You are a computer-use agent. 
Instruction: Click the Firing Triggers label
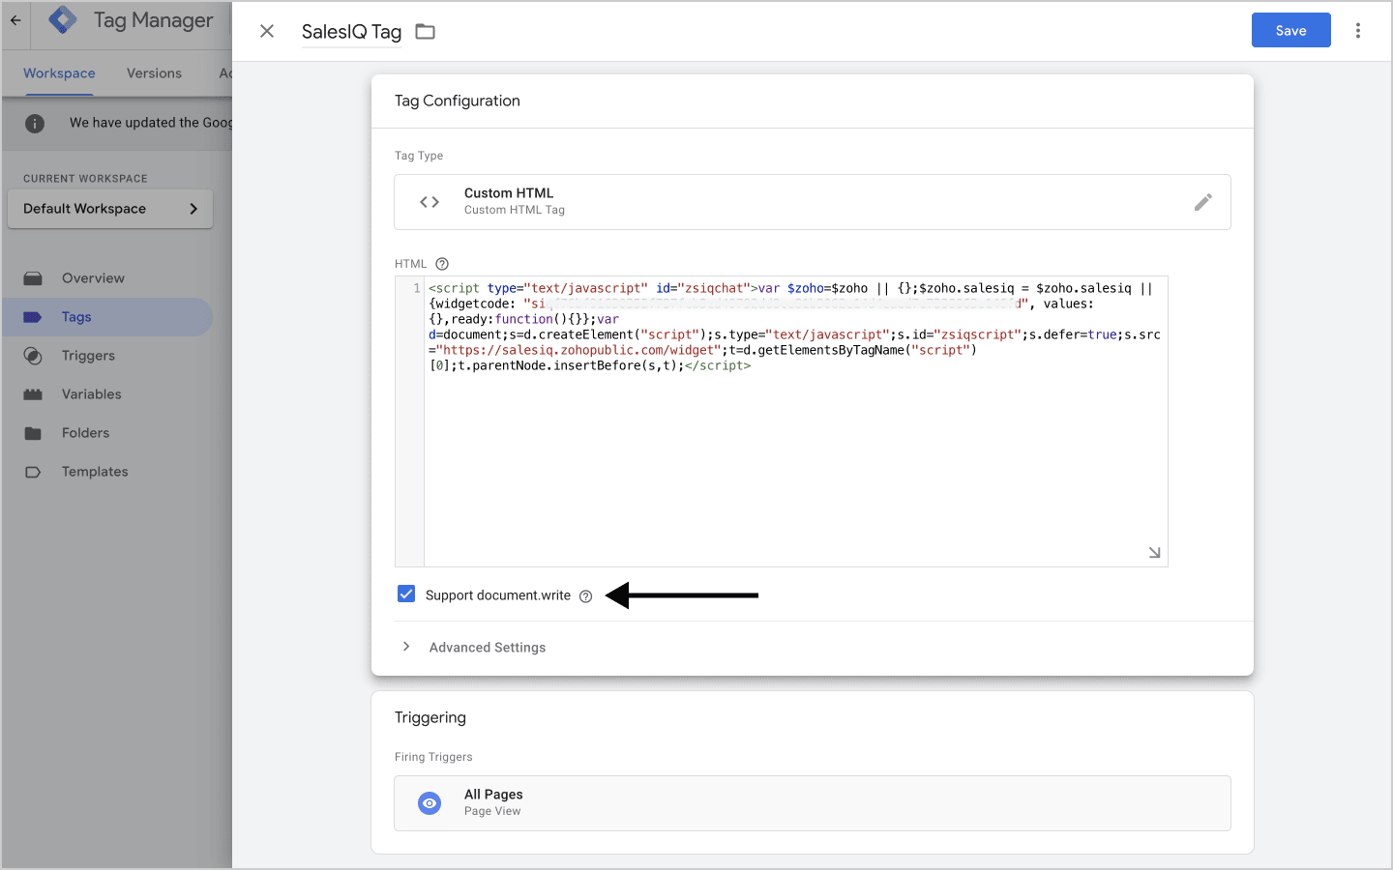coord(433,757)
